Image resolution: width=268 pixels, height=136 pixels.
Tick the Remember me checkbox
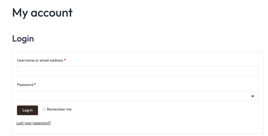coord(44,109)
